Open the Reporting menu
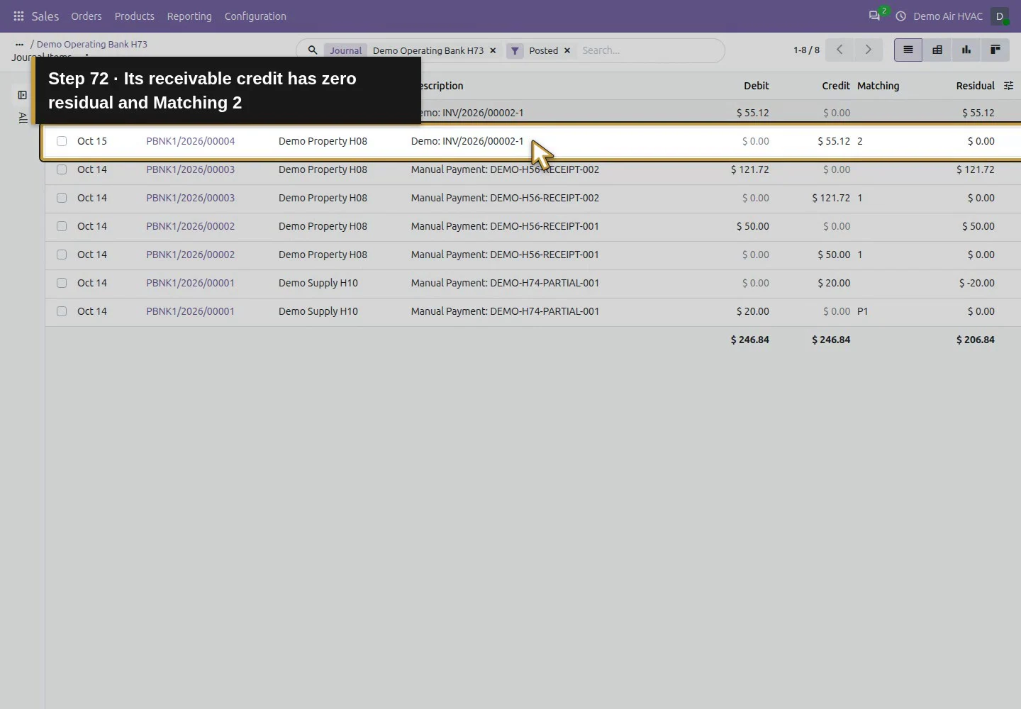 click(x=189, y=16)
